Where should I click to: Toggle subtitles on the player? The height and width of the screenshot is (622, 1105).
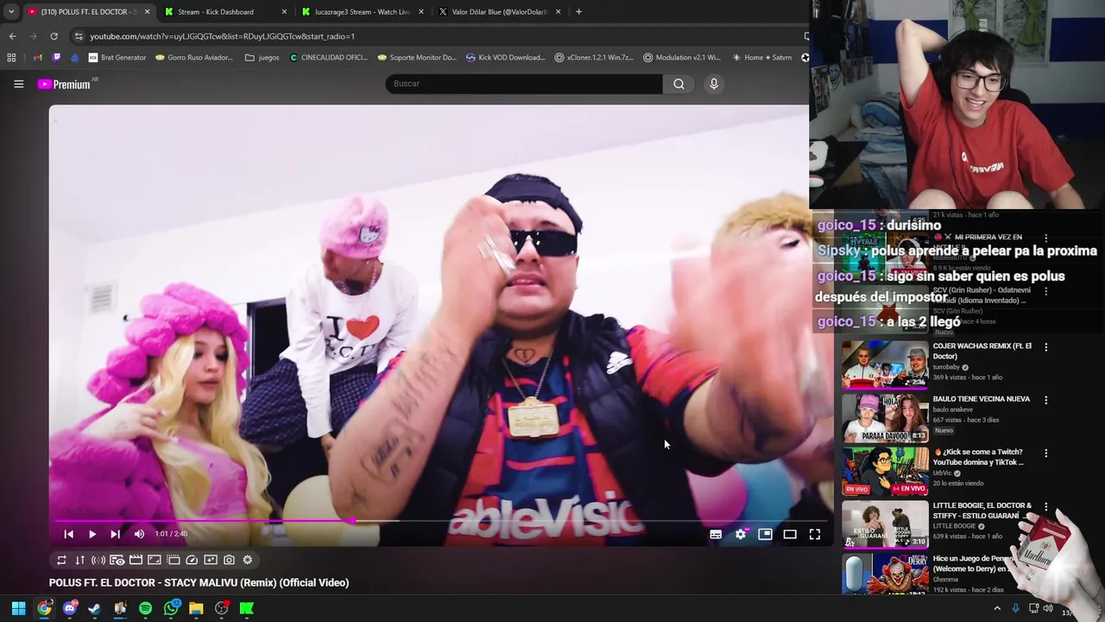[x=716, y=534]
